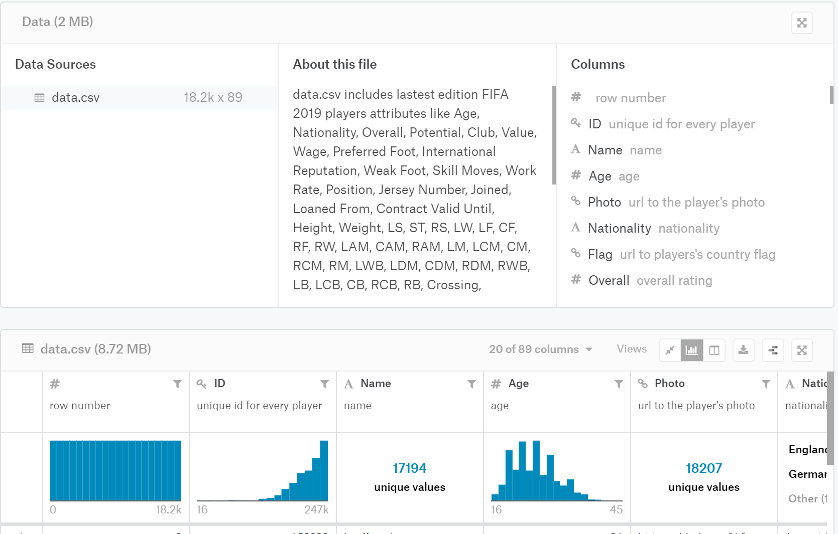Image resolution: width=838 pixels, height=534 pixels.
Task: Click the Views menu
Action: click(631, 349)
